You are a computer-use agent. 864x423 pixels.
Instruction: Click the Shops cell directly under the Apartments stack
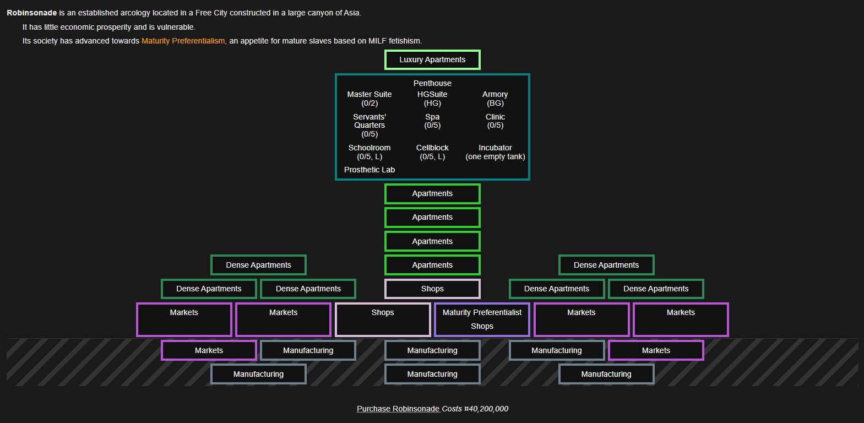[432, 289]
